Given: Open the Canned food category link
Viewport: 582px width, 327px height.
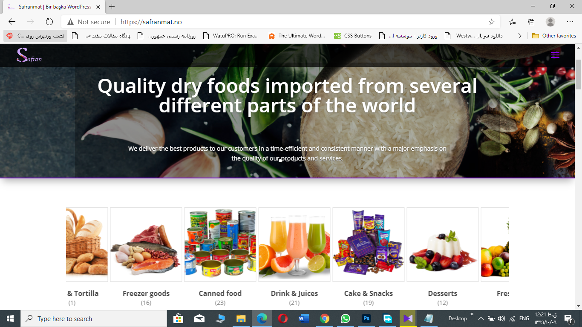Looking at the screenshot, I should coord(220,293).
